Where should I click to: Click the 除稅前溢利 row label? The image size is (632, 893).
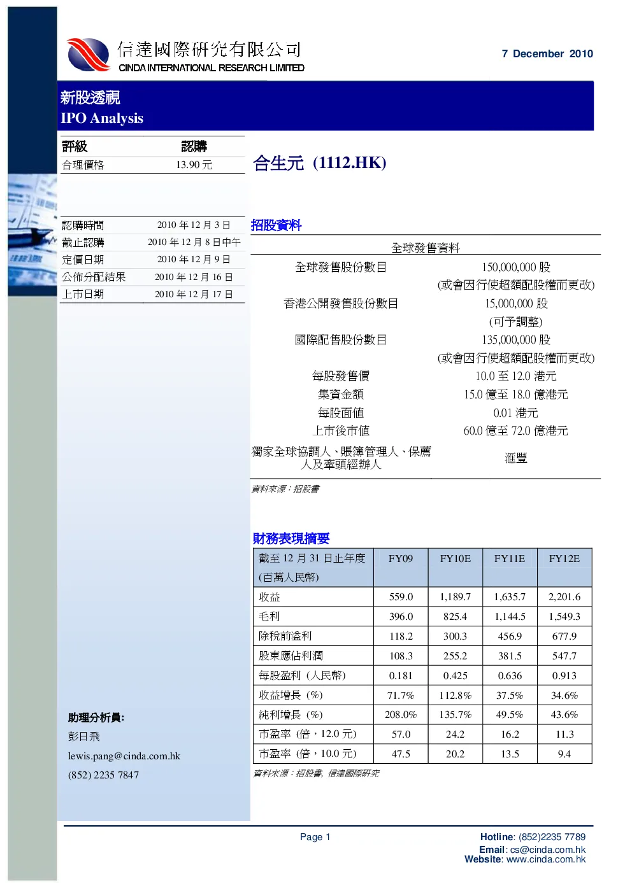(x=285, y=636)
